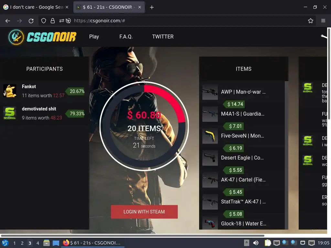Go back to the previous page
Screen dimensions: 331x248
pyautogui.click(x=8, y=21)
